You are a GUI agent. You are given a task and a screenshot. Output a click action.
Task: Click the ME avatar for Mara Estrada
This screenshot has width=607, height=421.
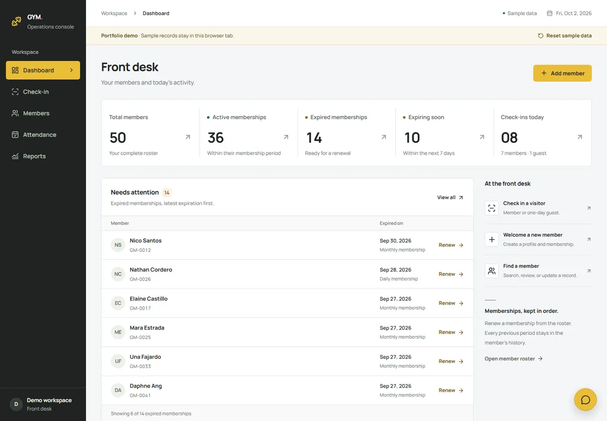pos(118,332)
